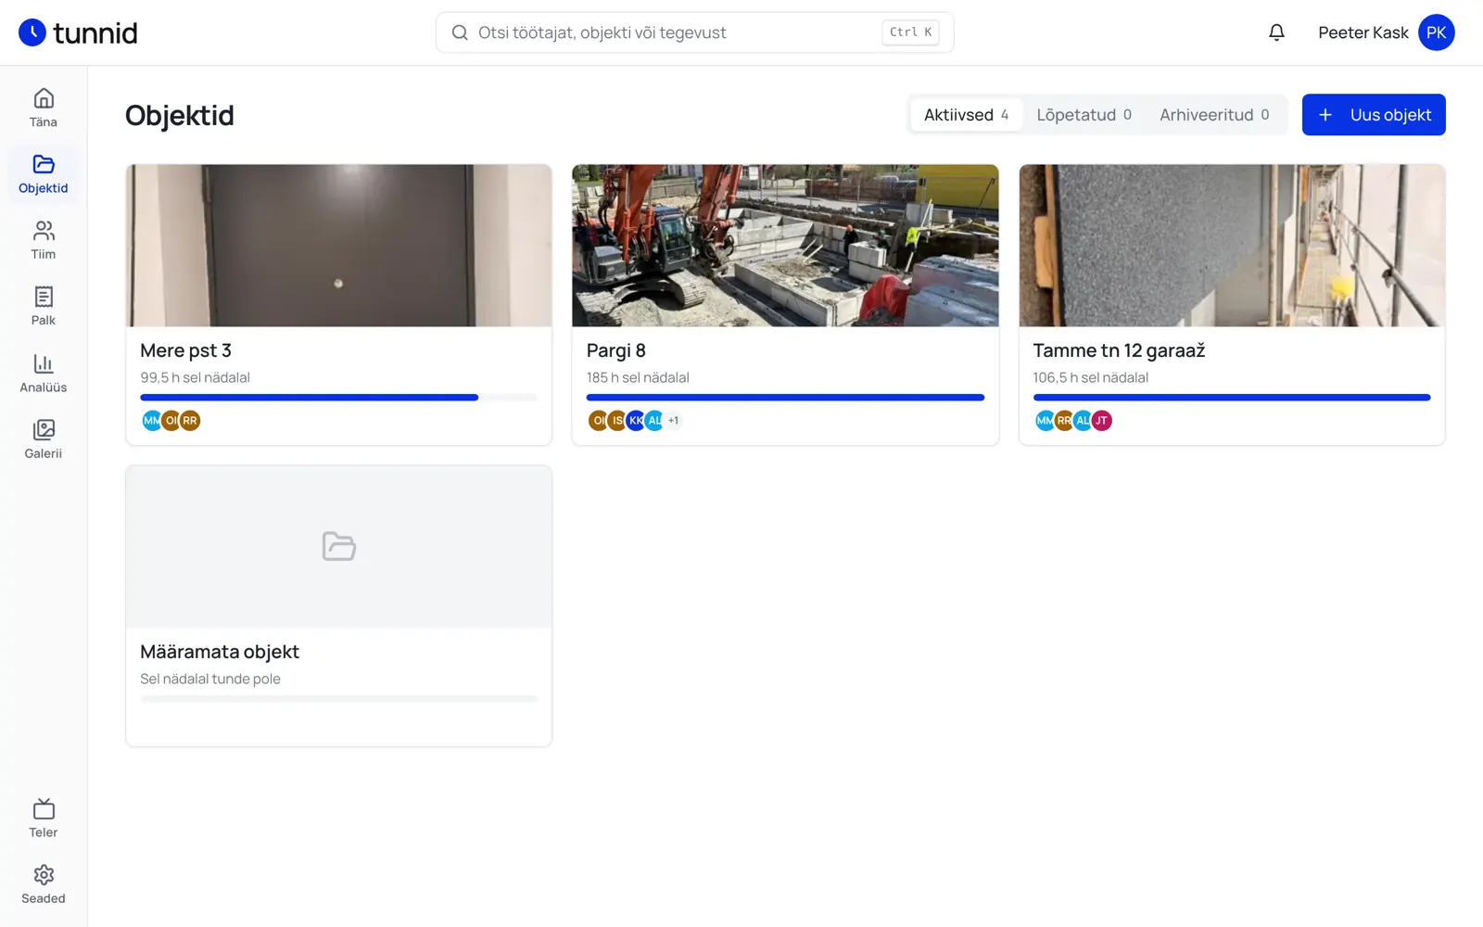Click the '185 h sel nädalal' text
This screenshot has height=927, width=1483.
638,377
